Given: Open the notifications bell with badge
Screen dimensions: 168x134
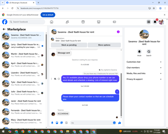Looking at the screenshot, I should [155, 22].
